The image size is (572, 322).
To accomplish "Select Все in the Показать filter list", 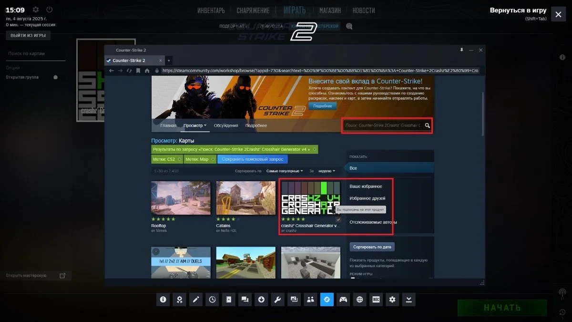I will point(390,168).
